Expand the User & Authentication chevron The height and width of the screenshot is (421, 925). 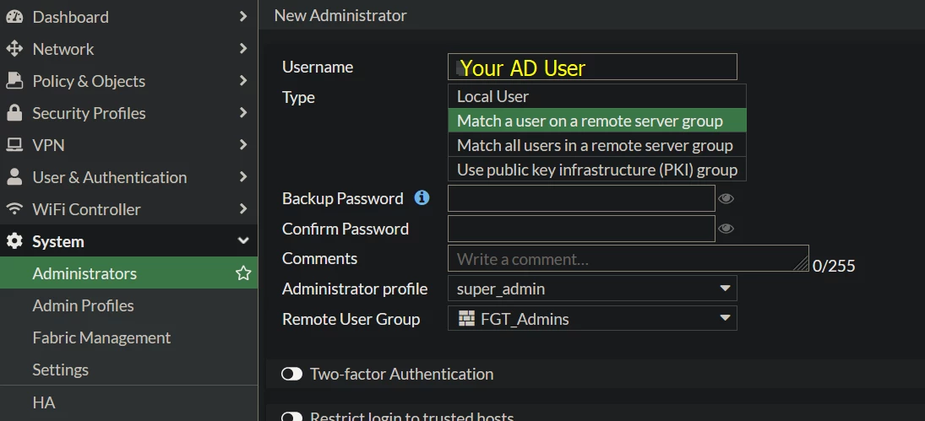click(243, 176)
